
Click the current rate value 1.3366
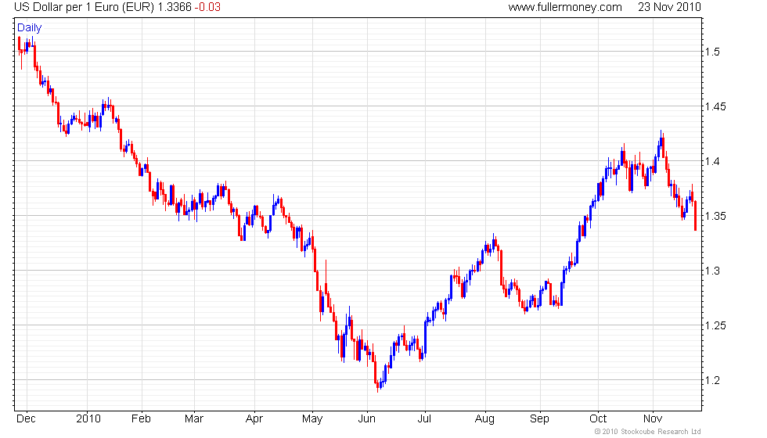175,7
